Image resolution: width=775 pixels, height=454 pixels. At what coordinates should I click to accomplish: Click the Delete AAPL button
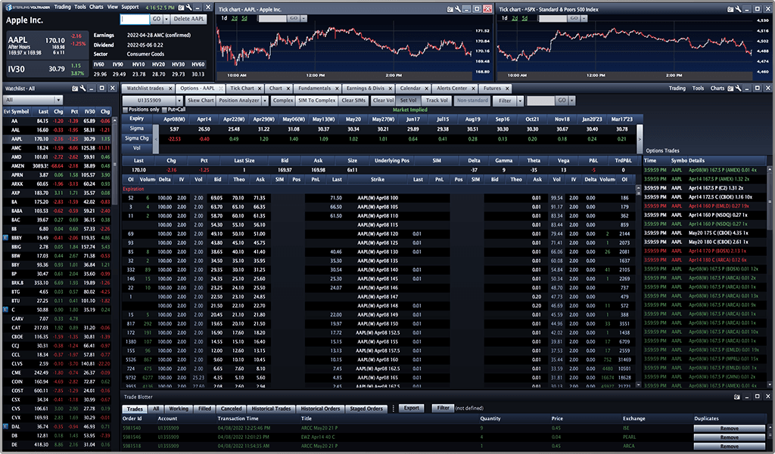point(188,19)
